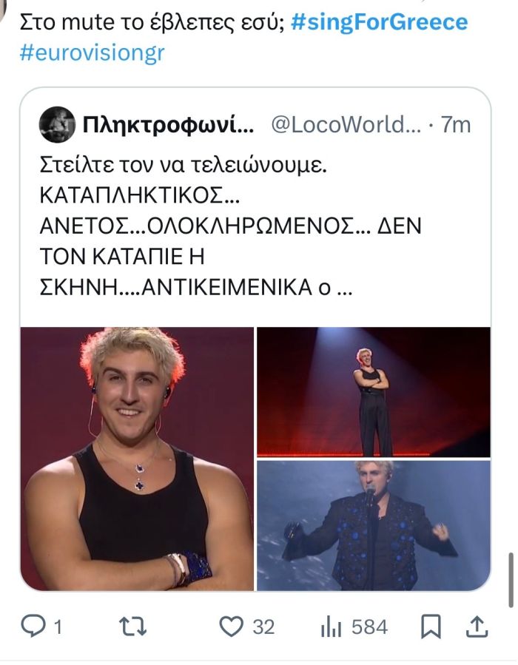
Task: Tap the 32 likes count
Action: point(263,627)
